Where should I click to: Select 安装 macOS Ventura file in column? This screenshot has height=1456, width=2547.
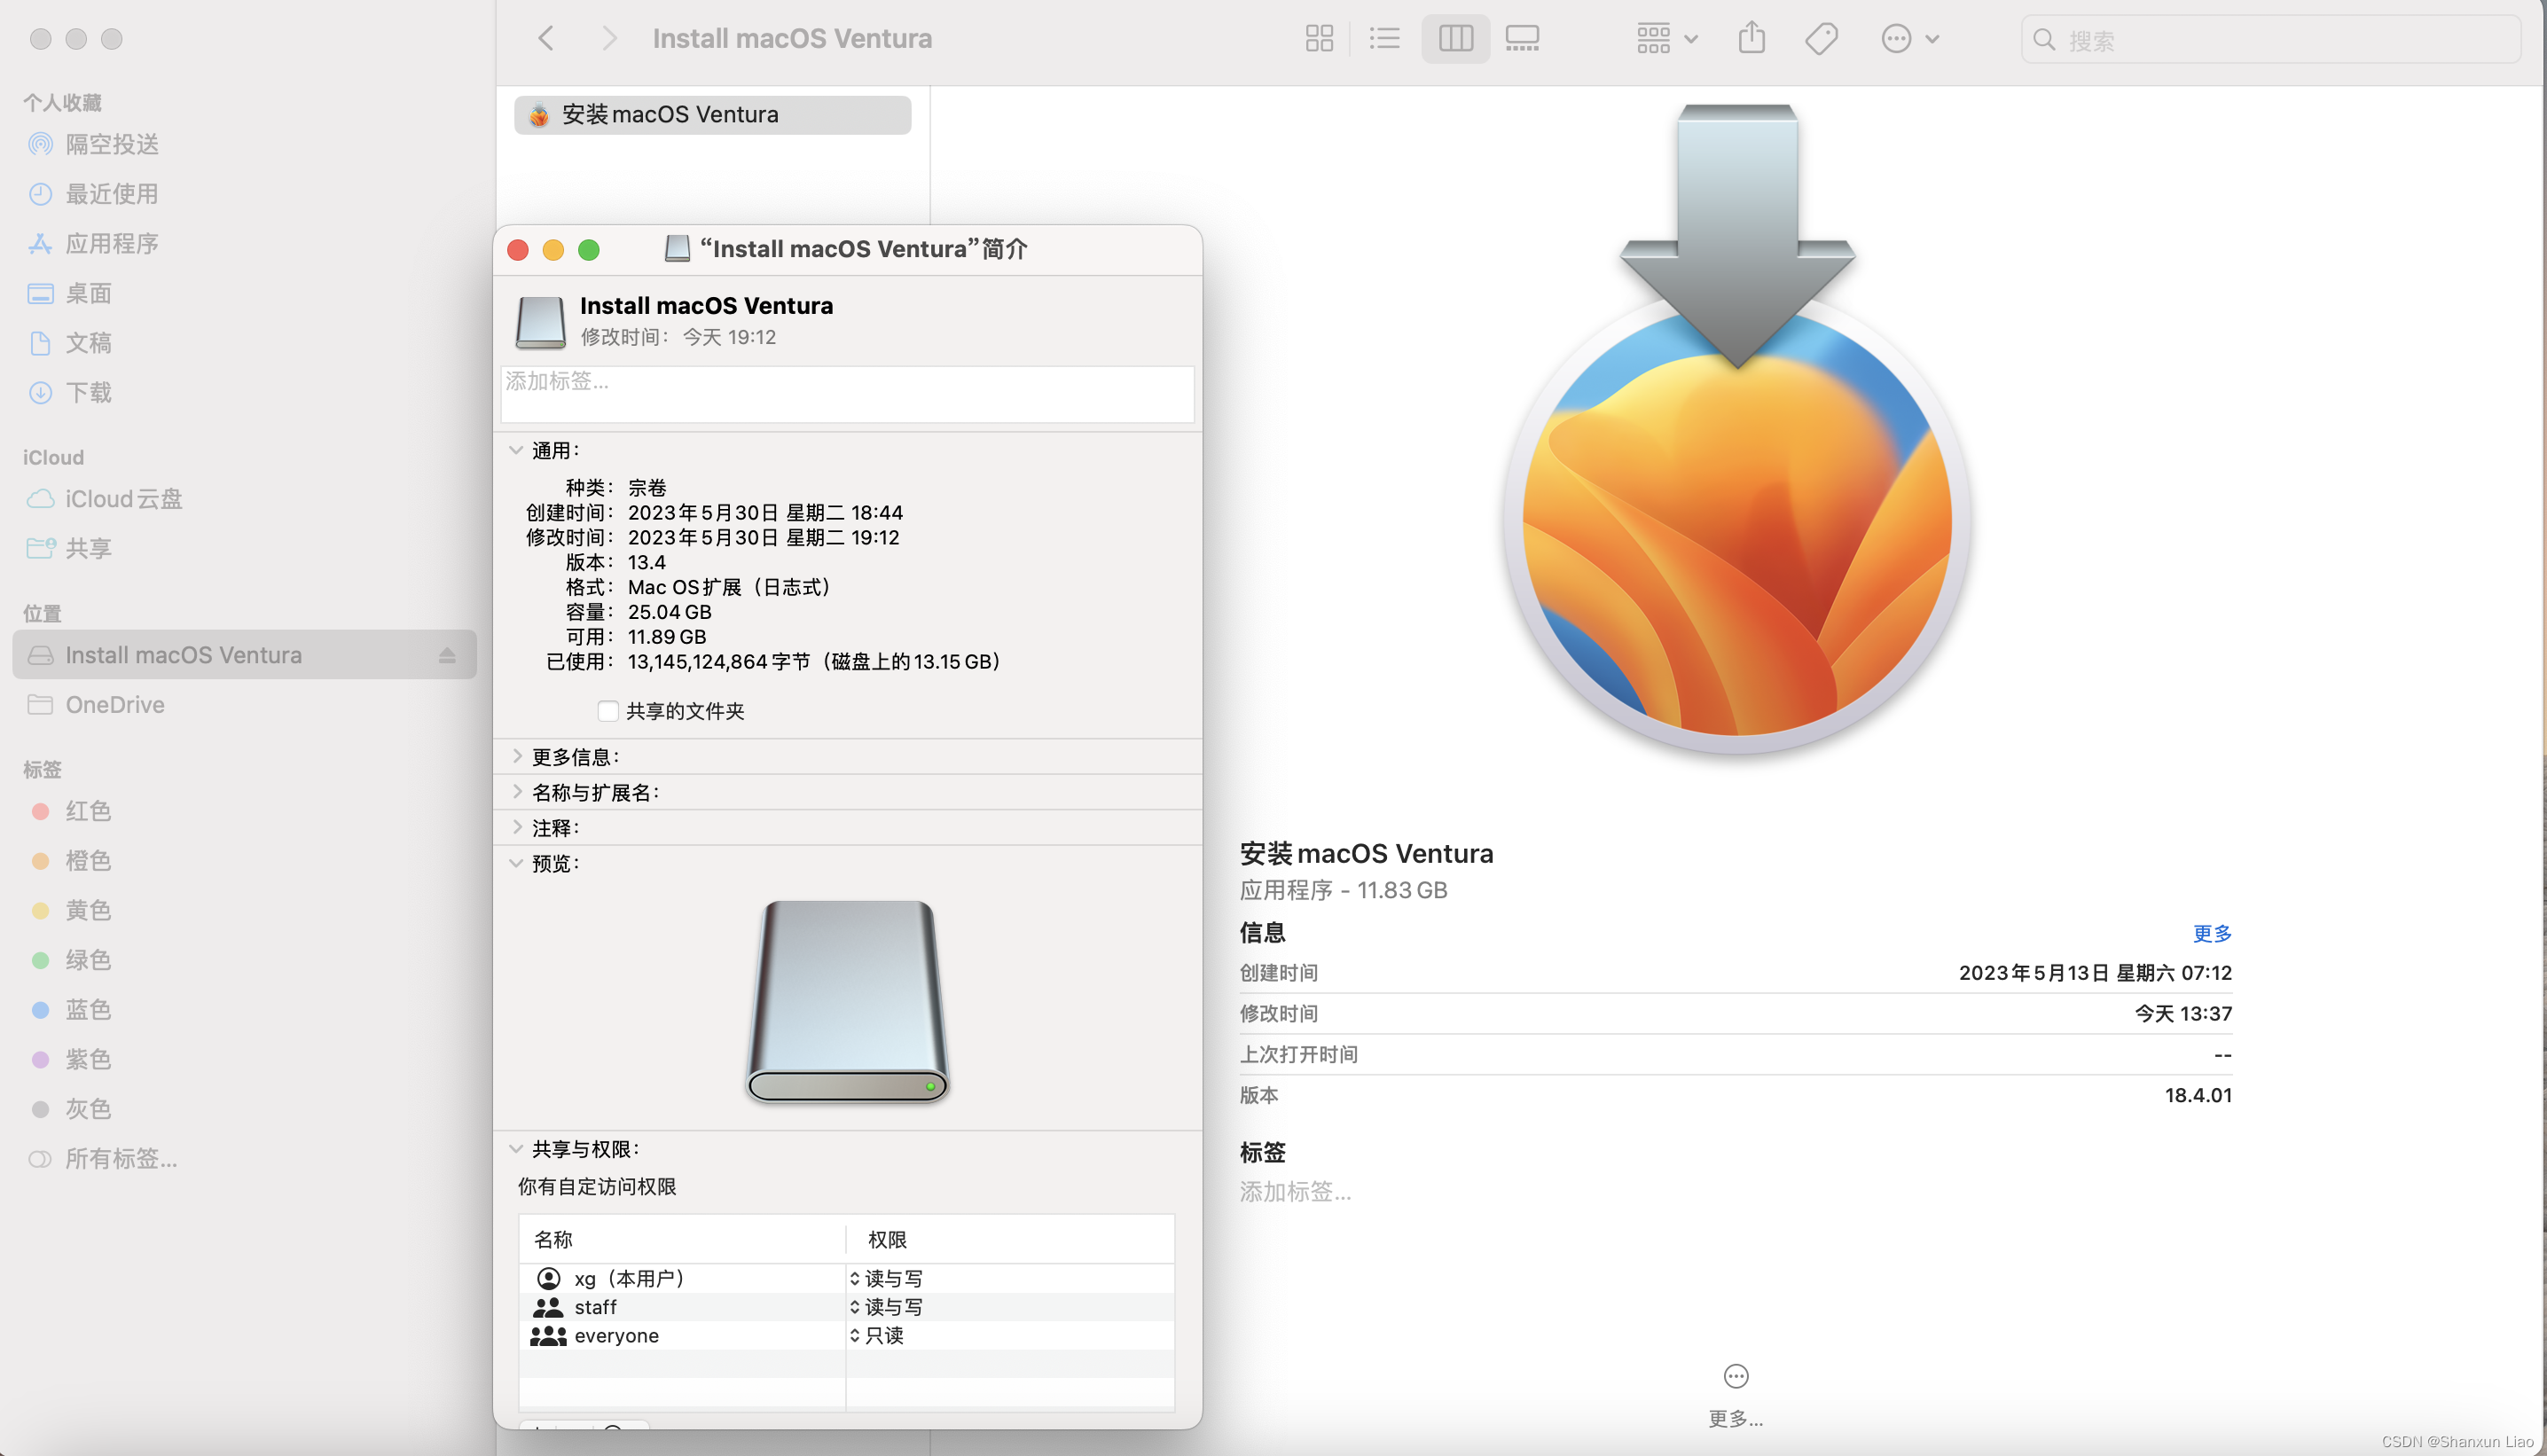pyautogui.click(x=712, y=115)
